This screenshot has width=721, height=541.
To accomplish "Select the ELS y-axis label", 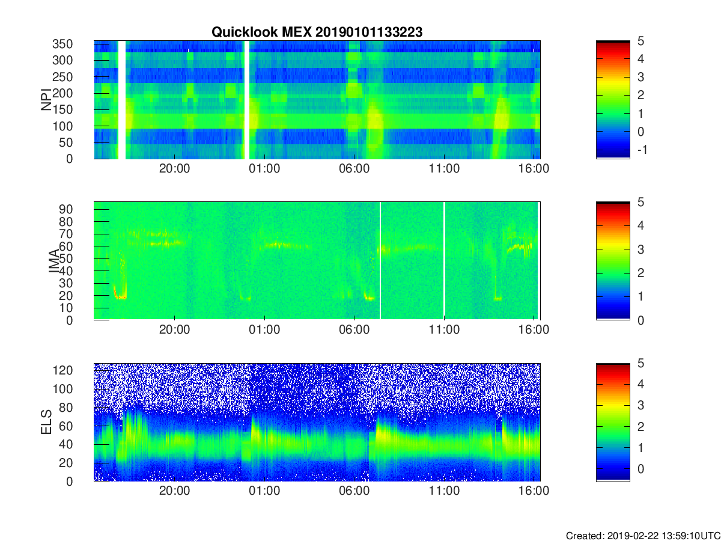I will [46, 422].
